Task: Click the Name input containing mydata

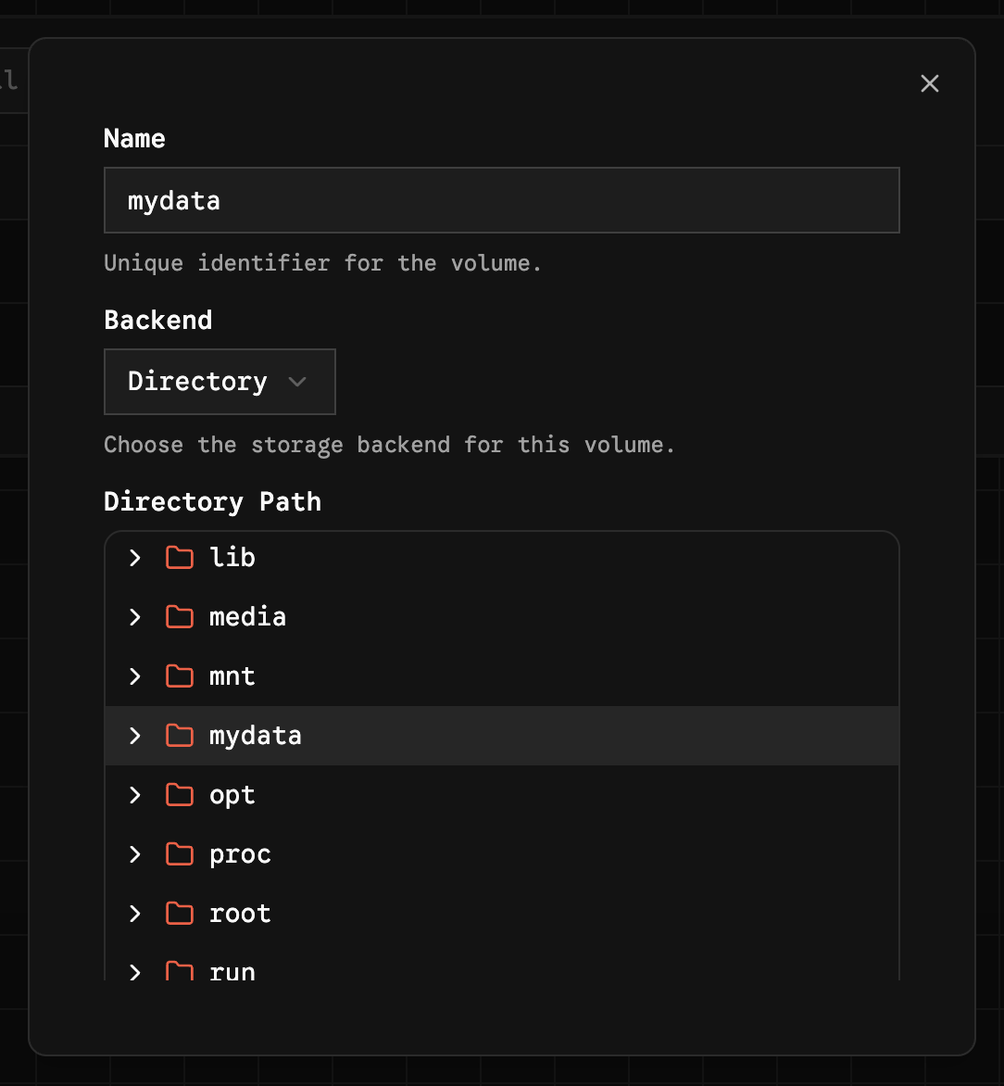Action: 501,199
